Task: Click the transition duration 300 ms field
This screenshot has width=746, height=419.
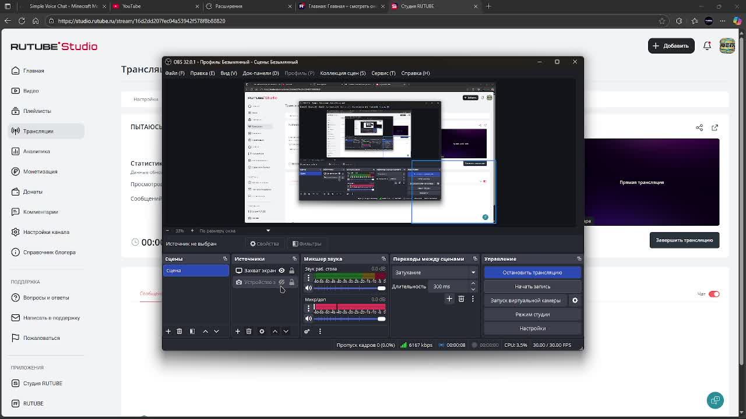Action: click(450, 286)
